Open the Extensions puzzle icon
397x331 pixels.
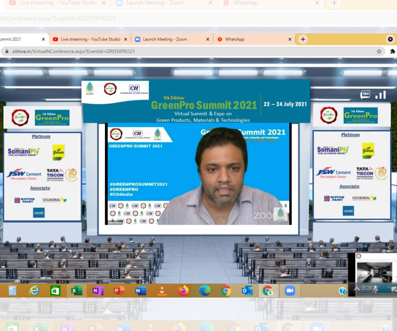point(393,51)
